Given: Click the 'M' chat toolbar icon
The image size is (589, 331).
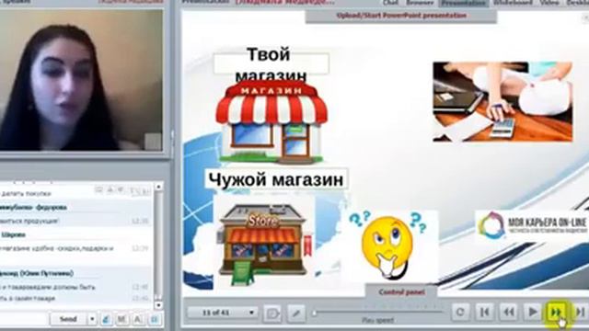Looking at the screenshot, I should point(121,319).
